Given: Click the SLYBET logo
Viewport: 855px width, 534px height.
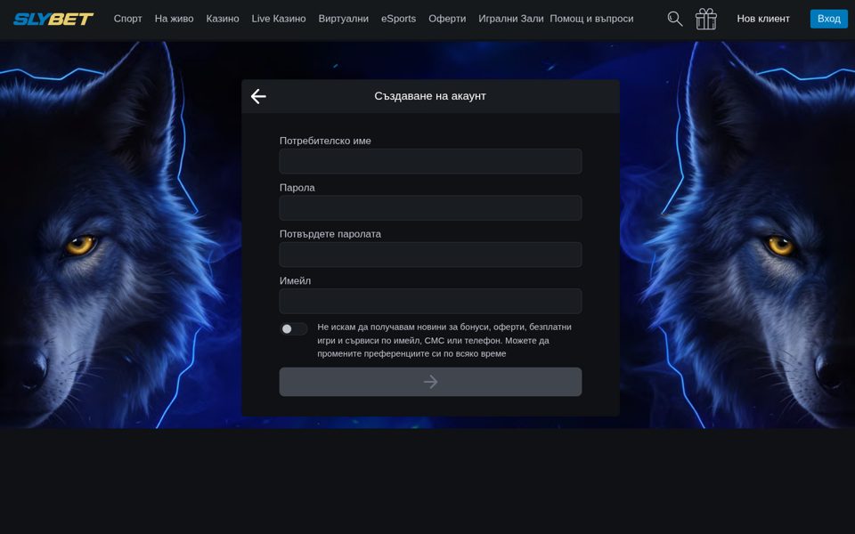Looking at the screenshot, I should pos(53,19).
